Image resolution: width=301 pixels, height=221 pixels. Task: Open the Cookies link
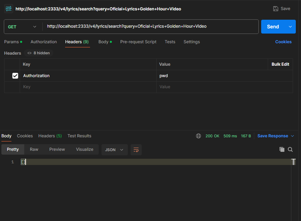tap(283, 42)
